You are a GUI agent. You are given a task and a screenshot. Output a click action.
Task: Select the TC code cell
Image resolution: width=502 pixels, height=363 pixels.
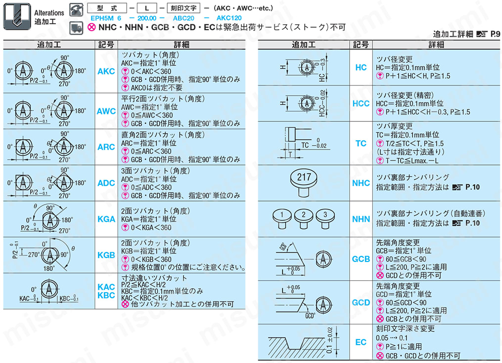click(361, 143)
